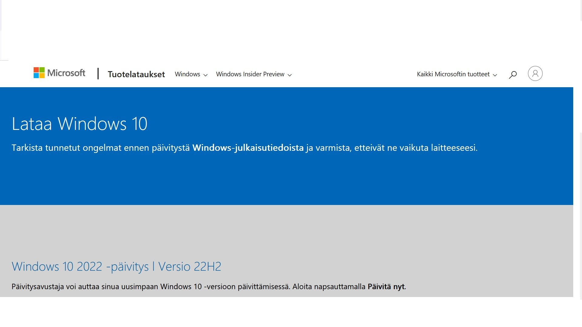Go to Tuotelataukset section home
This screenshot has width=582, height=327.
[x=136, y=74]
